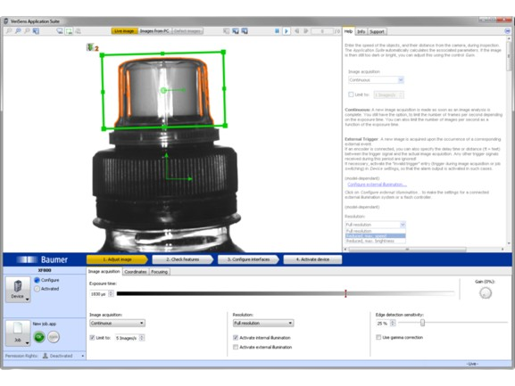This screenshot has width=515, height=386.
Task: Click the blue magnifier zoom icon
Action: tap(18, 31)
